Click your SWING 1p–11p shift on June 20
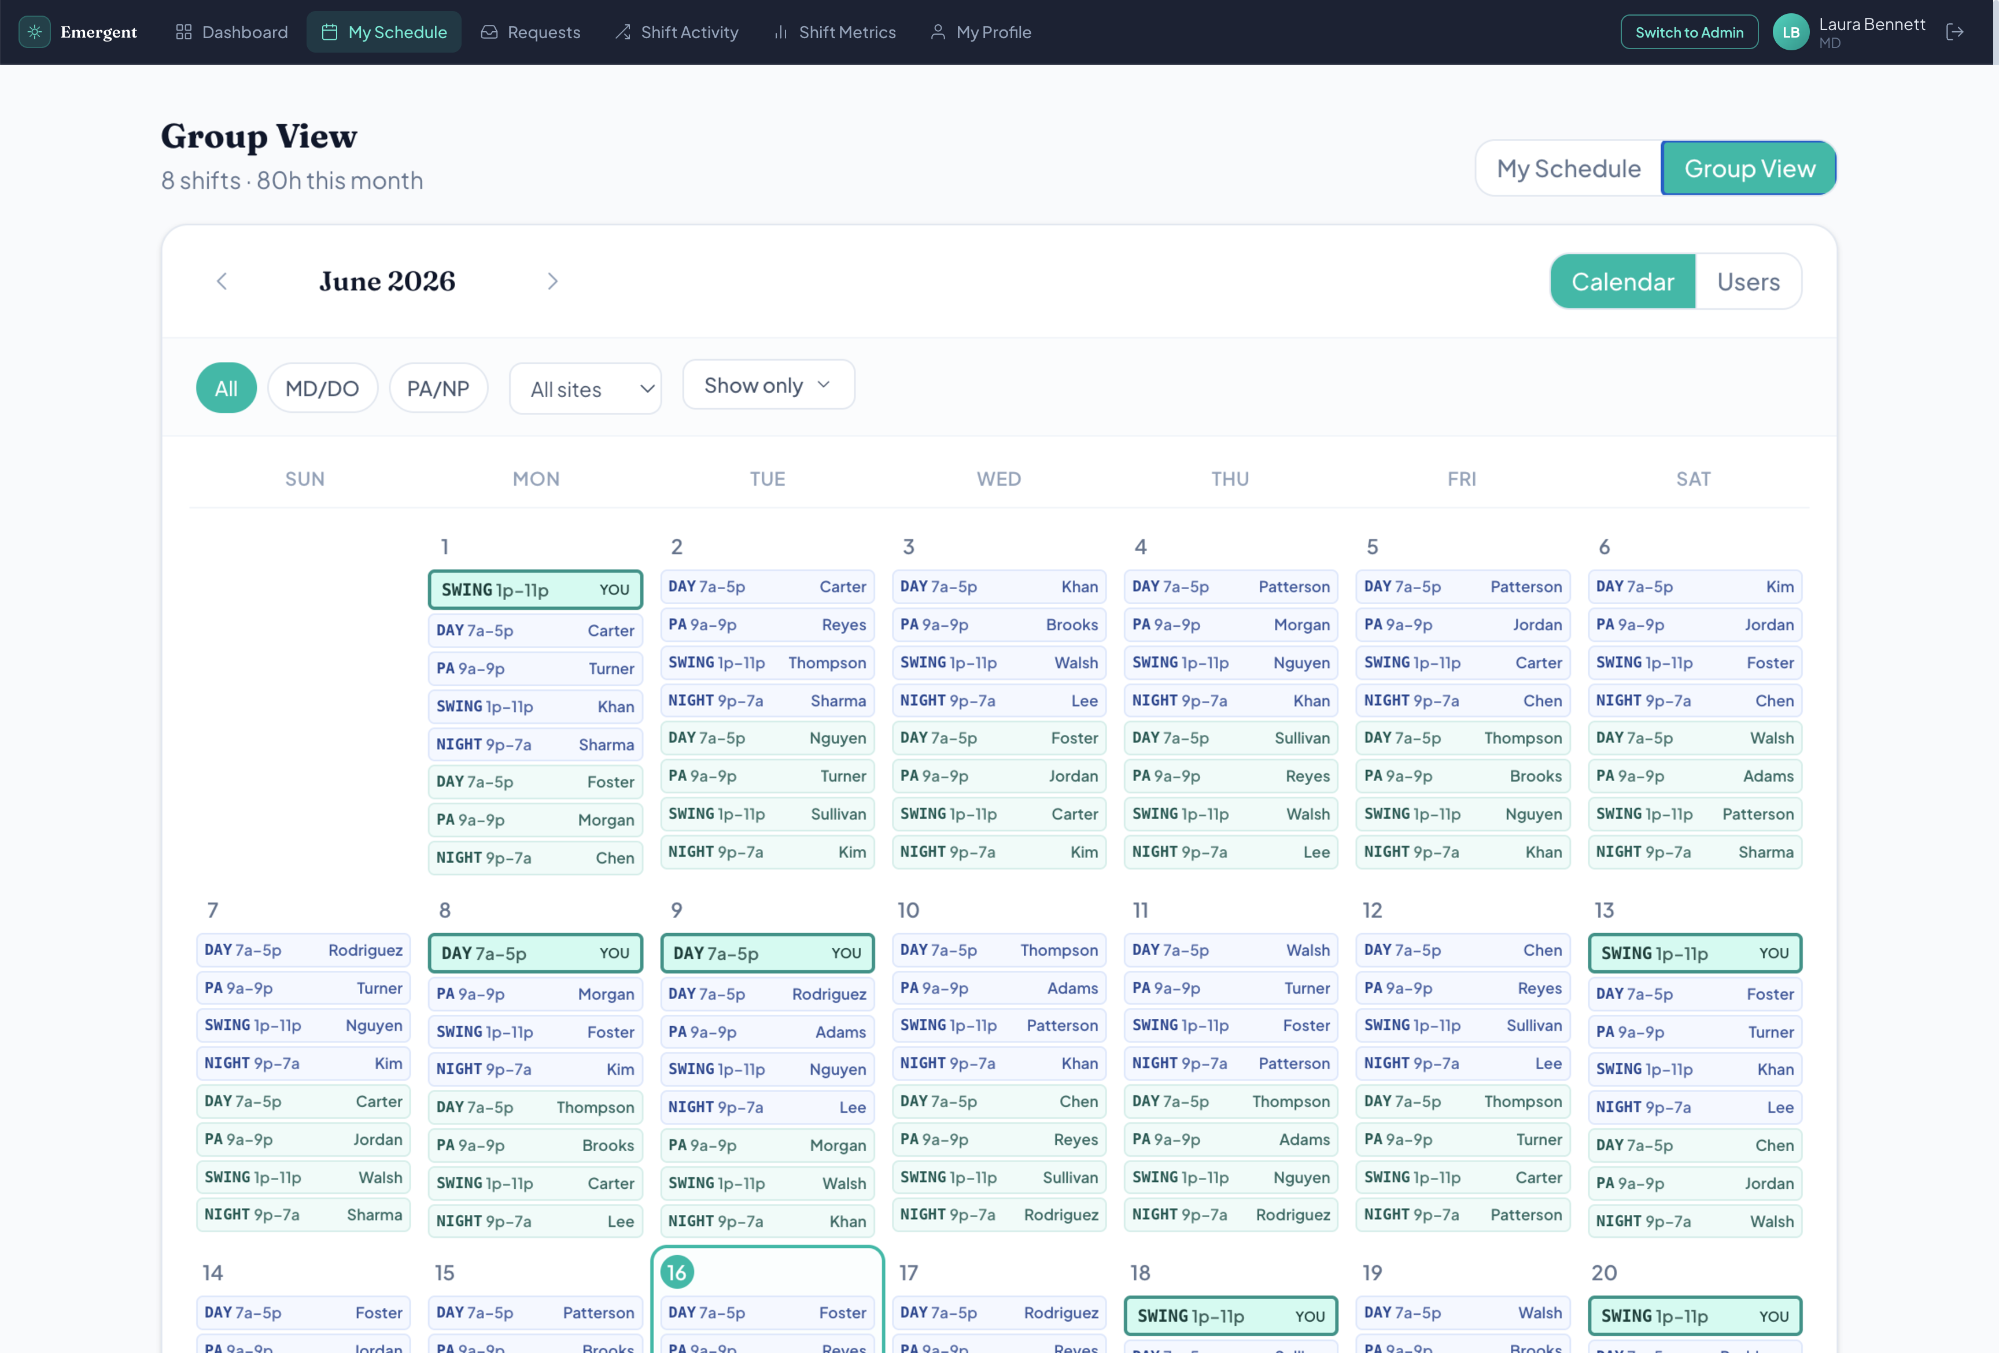This screenshot has height=1353, width=1999. coord(1695,1316)
